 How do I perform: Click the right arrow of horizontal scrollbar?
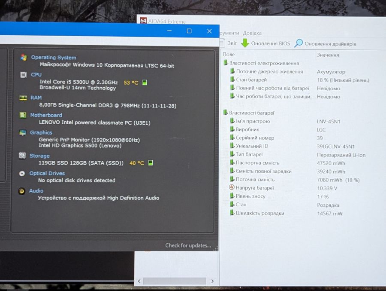coord(212,281)
